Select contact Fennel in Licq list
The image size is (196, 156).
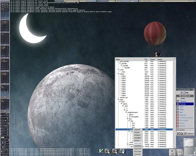click(x=185, y=104)
